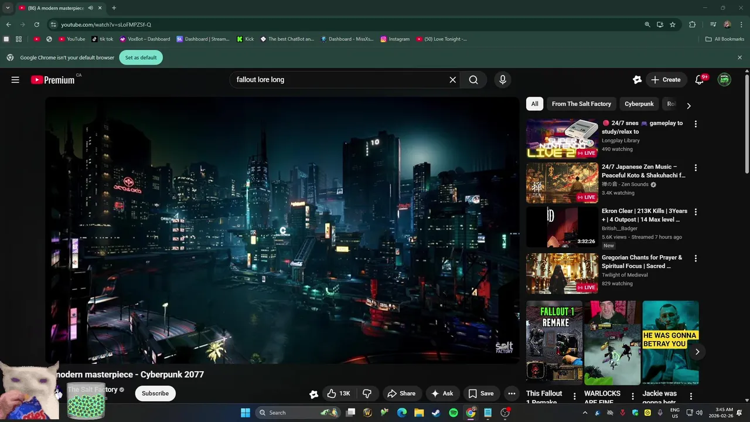The height and width of the screenshot is (422, 750).
Task: Open the Instagram bookmark
Action: pos(395,39)
